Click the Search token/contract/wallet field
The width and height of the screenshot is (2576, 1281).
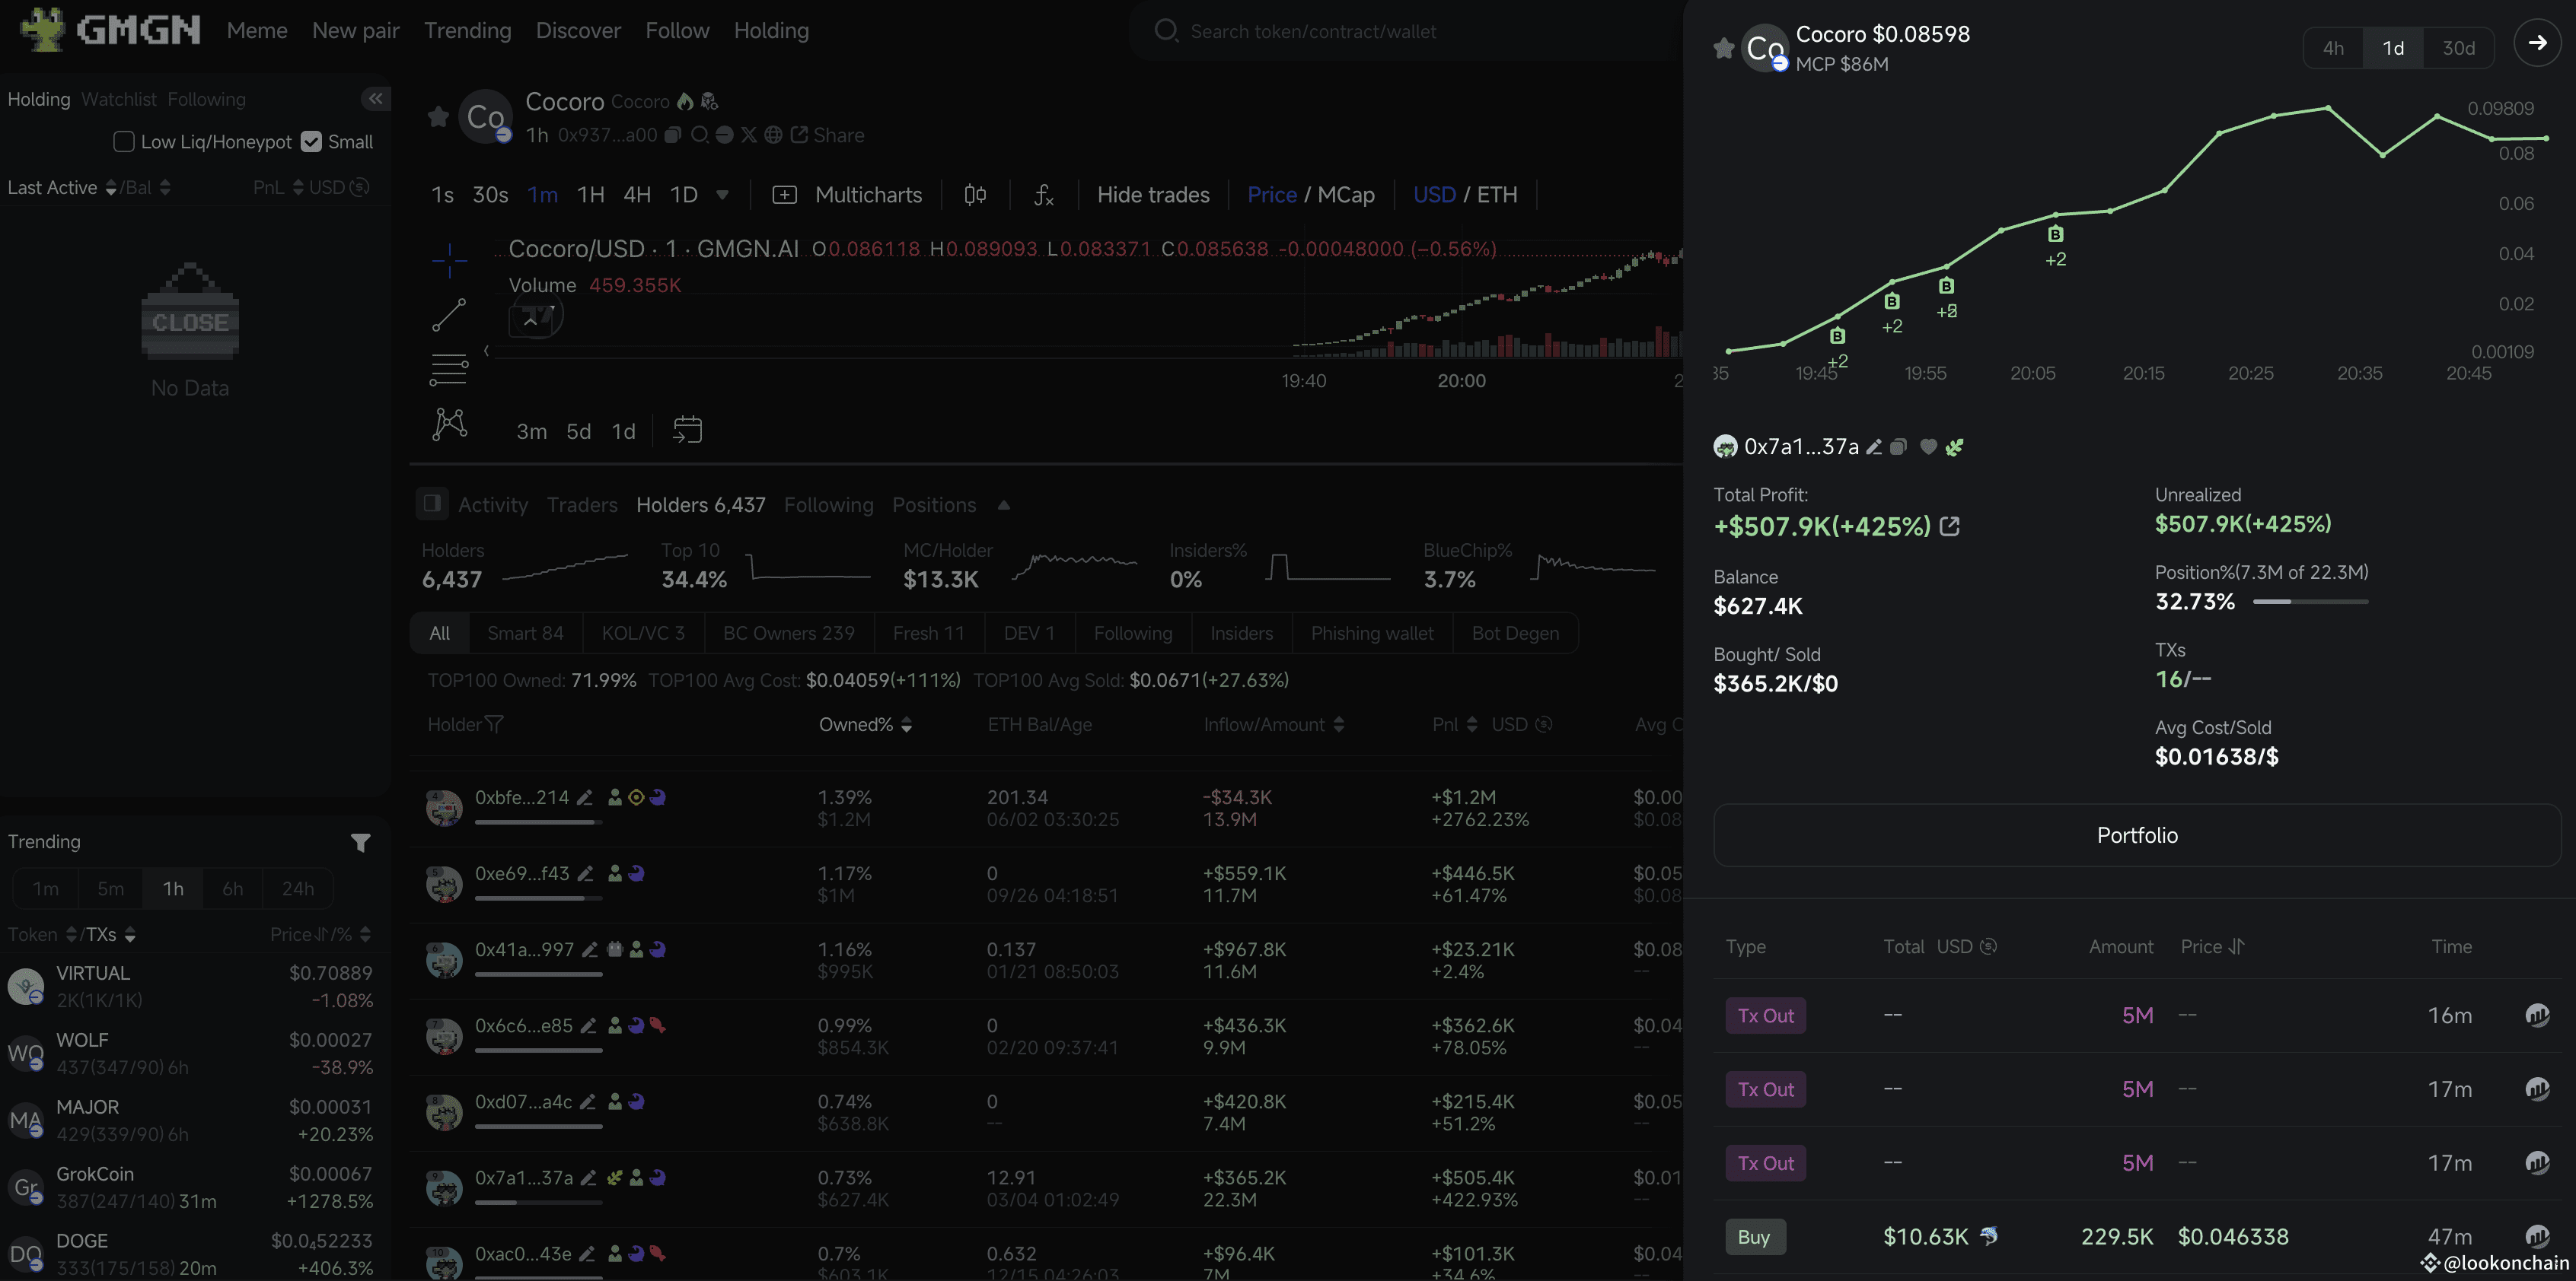pos(1312,32)
